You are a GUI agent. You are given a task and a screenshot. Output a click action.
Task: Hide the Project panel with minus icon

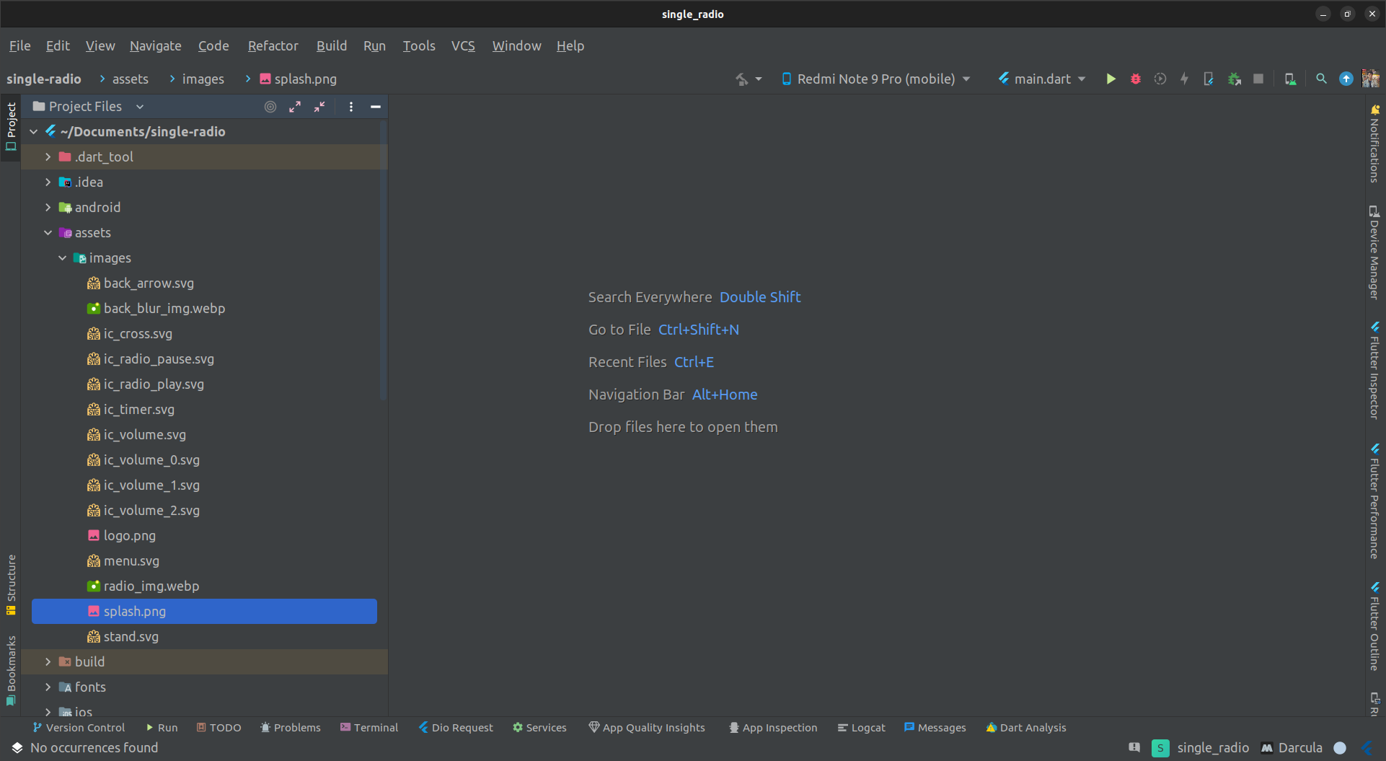click(x=375, y=107)
